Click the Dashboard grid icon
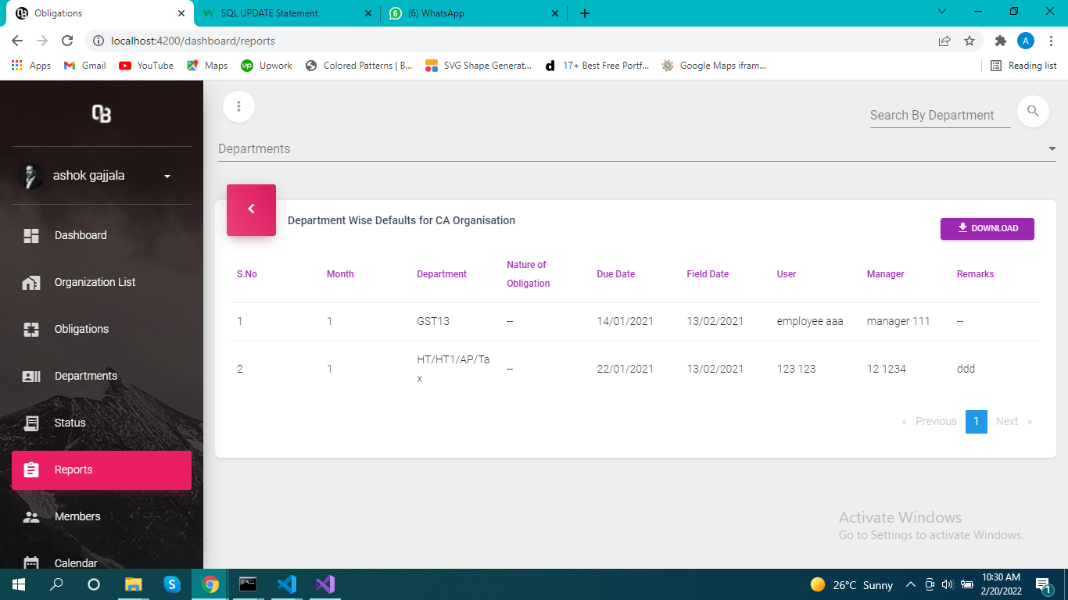1068x600 pixels. pyautogui.click(x=31, y=235)
